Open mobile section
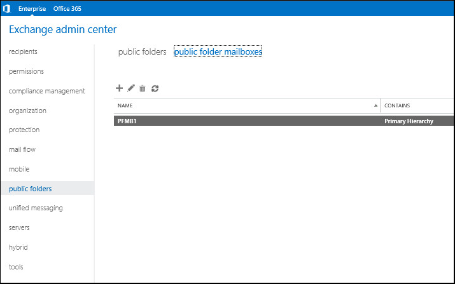 pyautogui.click(x=19, y=169)
